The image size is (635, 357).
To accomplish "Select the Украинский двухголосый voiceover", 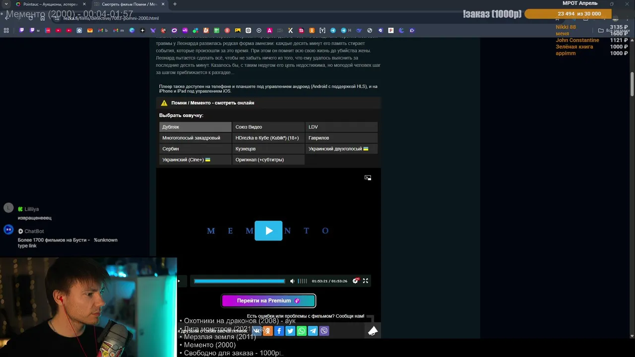I will click(341, 149).
